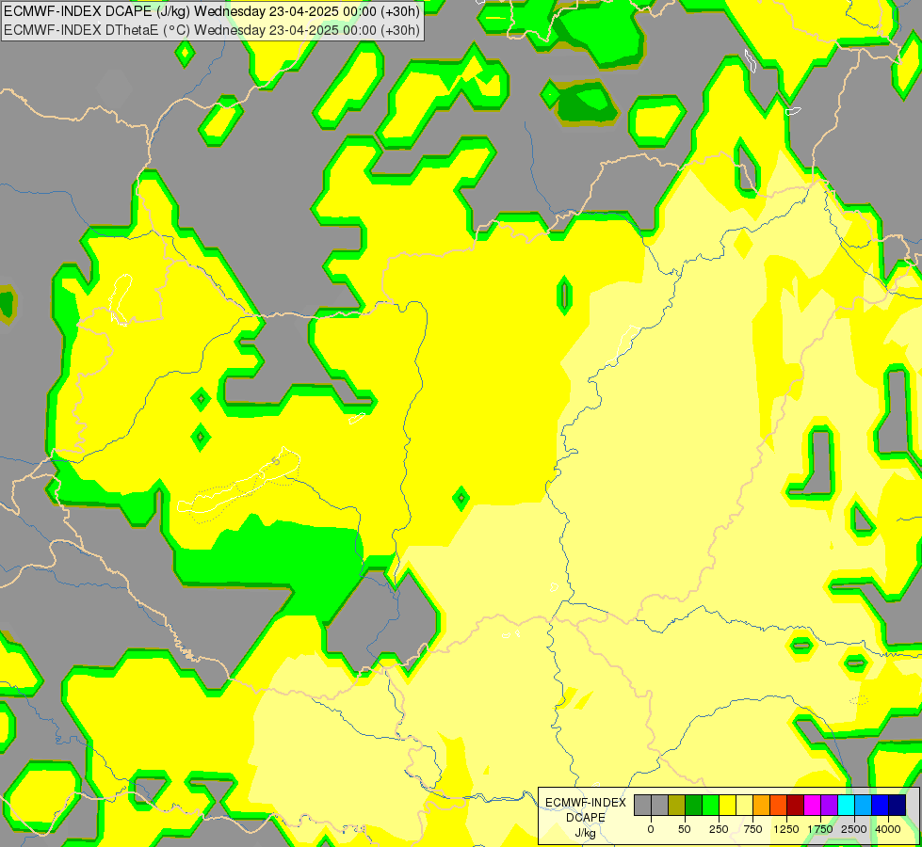Select the legend scale value 250
Screen dimensions: 922x847
(x=719, y=829)
